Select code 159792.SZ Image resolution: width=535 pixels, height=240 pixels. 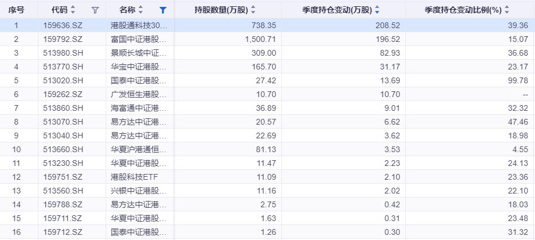63,39
